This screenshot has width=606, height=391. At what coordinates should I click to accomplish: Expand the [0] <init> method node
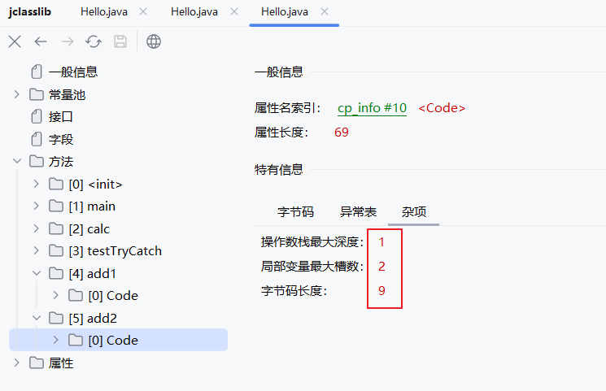click(x=37, y=184)
